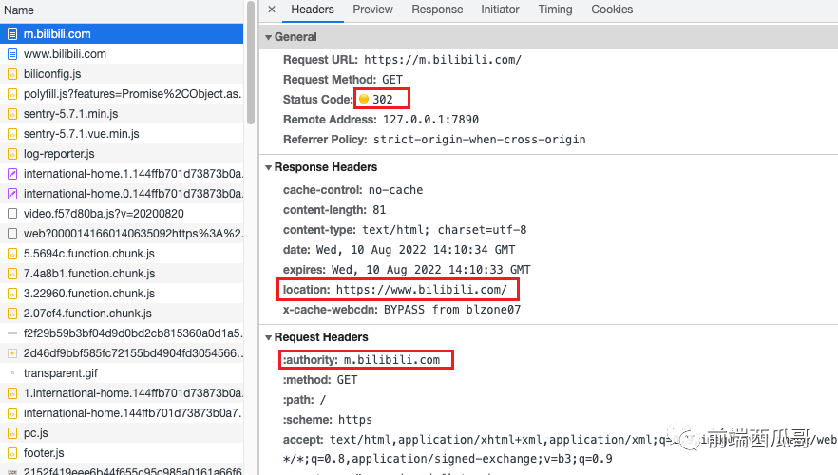Click the script icon beside log-reporter.js
The height and width of the screenshot is (475, 838).
point(11,154)
